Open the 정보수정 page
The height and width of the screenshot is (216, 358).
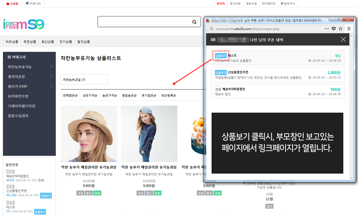tap(251, 4)
